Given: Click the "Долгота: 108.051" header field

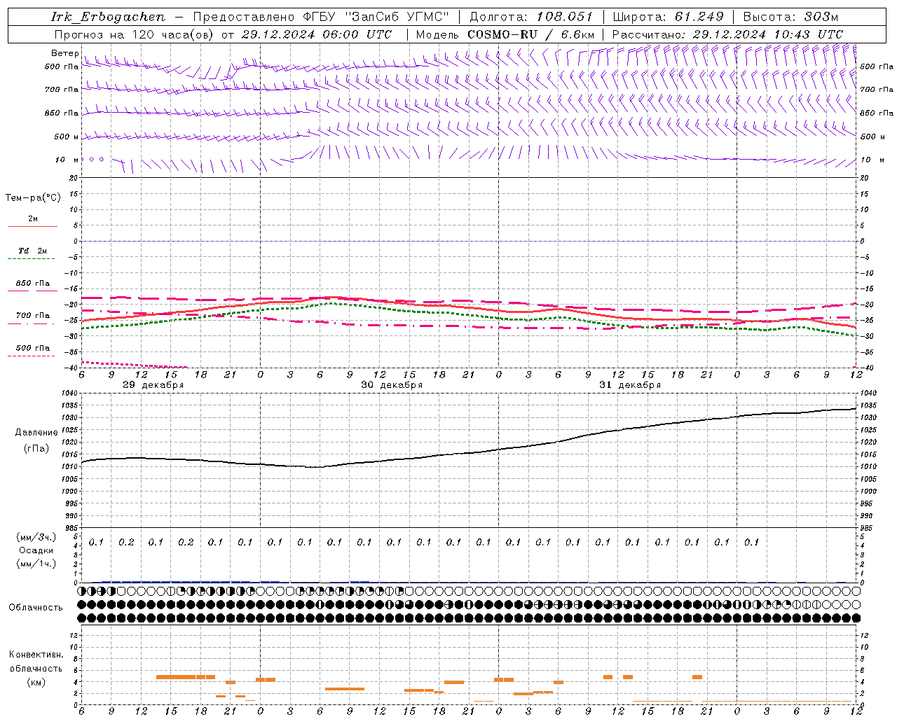Looking at the screenshot, I should pos(530,17).
